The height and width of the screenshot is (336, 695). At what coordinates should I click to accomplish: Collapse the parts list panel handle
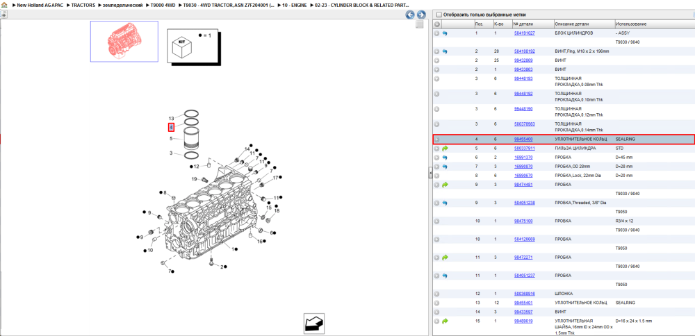tap(430, 173)
